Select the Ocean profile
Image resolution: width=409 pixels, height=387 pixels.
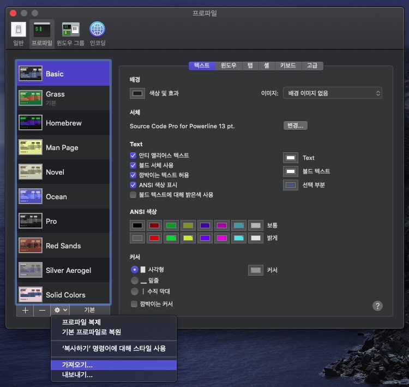tap(63, 196)
